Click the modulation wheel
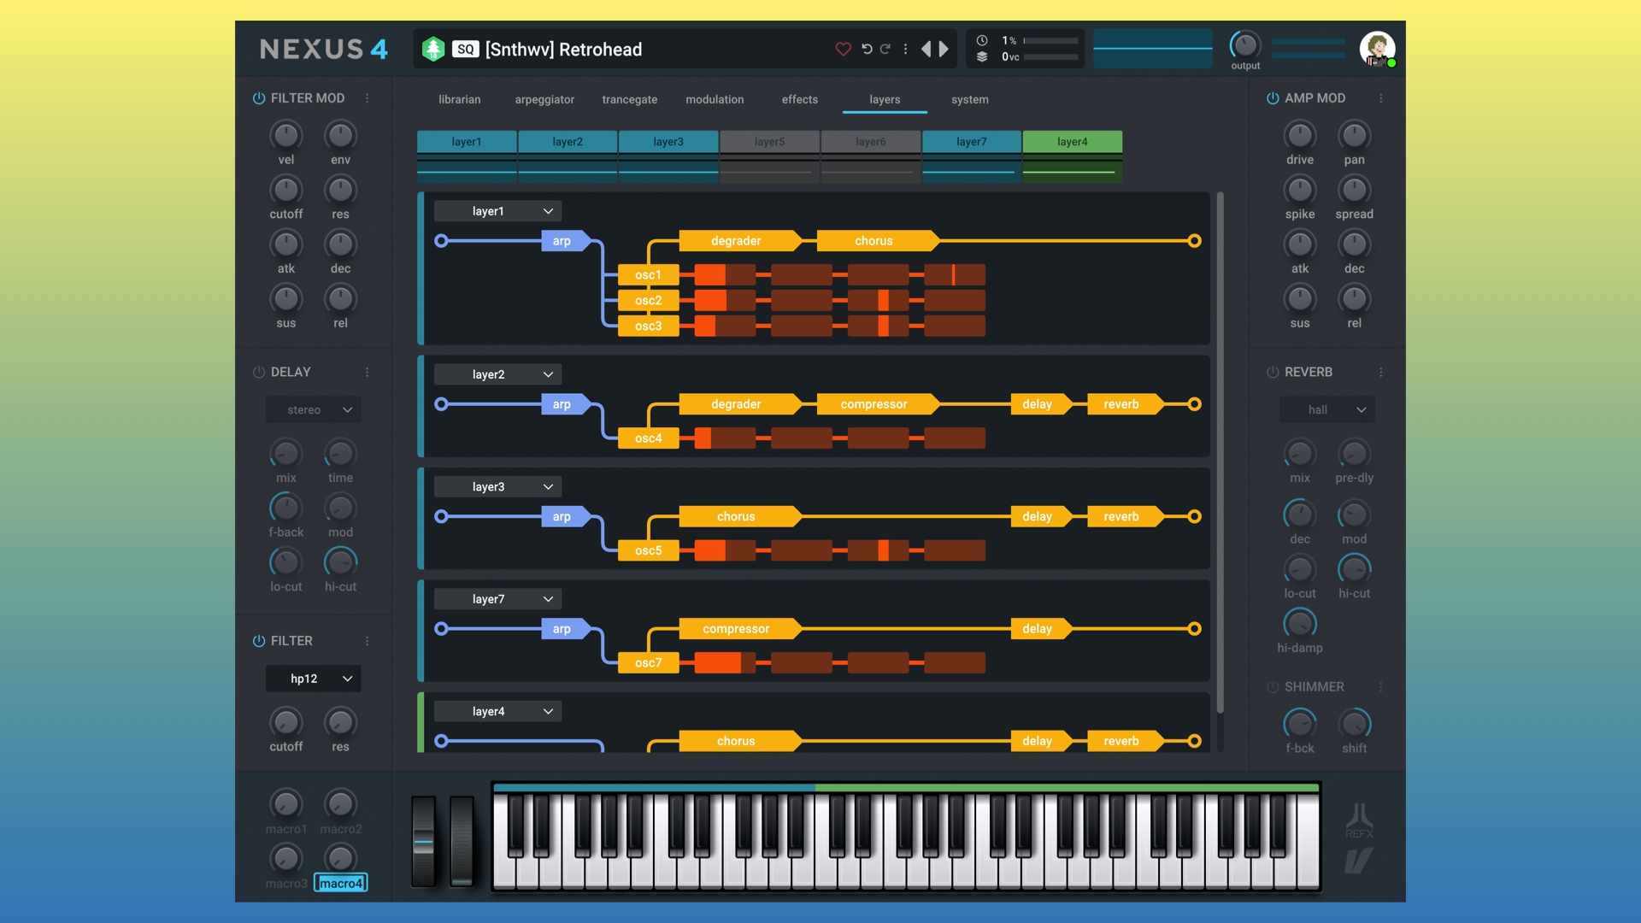Image resolution: width=1641 pixels, height=923 pixels. 462,842
